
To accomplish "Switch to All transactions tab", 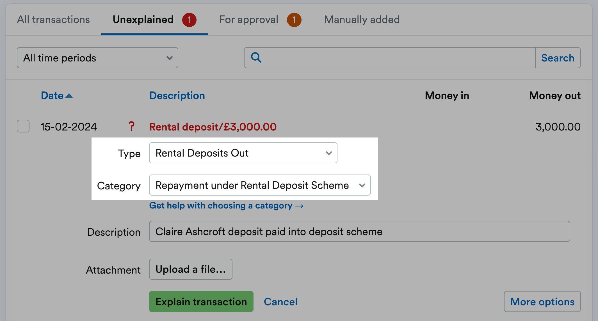I will (x=53, y=20).
